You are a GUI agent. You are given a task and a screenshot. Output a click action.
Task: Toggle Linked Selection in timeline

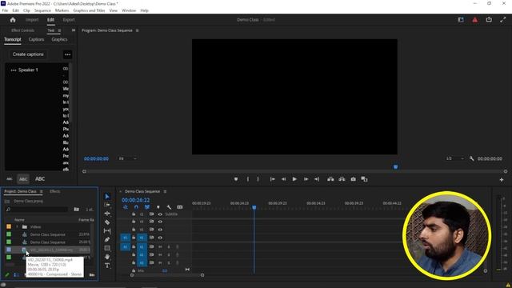click(x=147, y=207)
